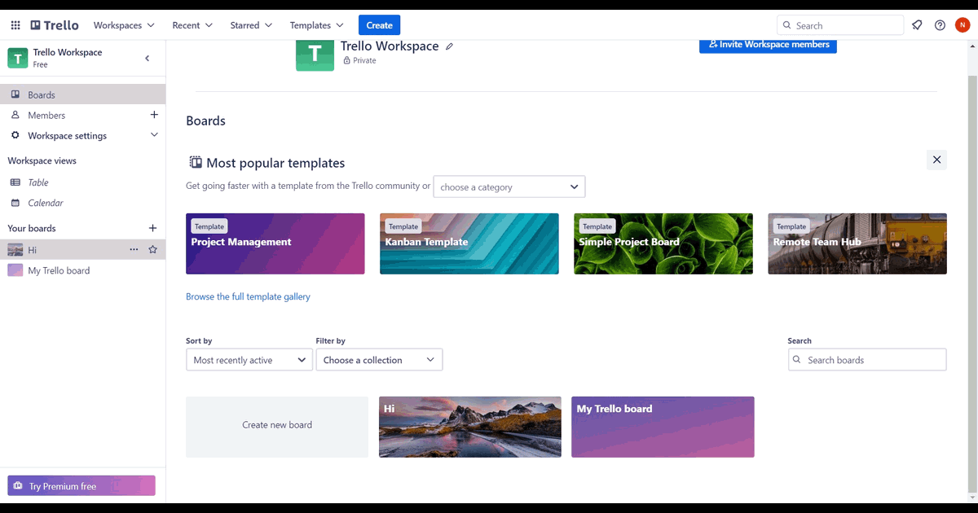
Task: Open the choose a category dropdown
Action: (x=509, y=186)
